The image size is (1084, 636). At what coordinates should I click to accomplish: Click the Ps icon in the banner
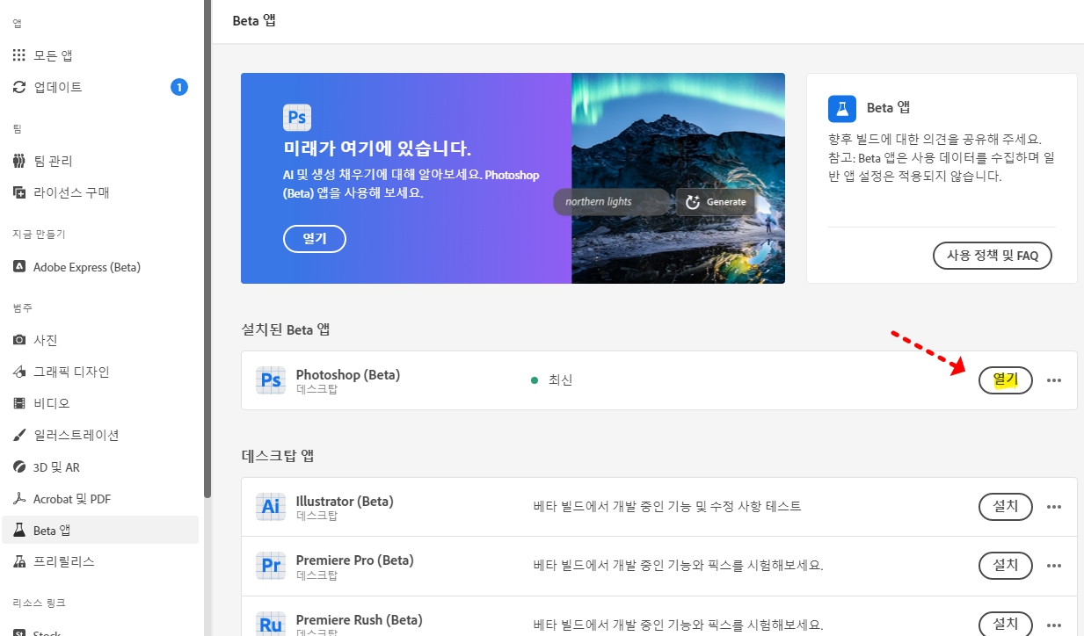297,117
